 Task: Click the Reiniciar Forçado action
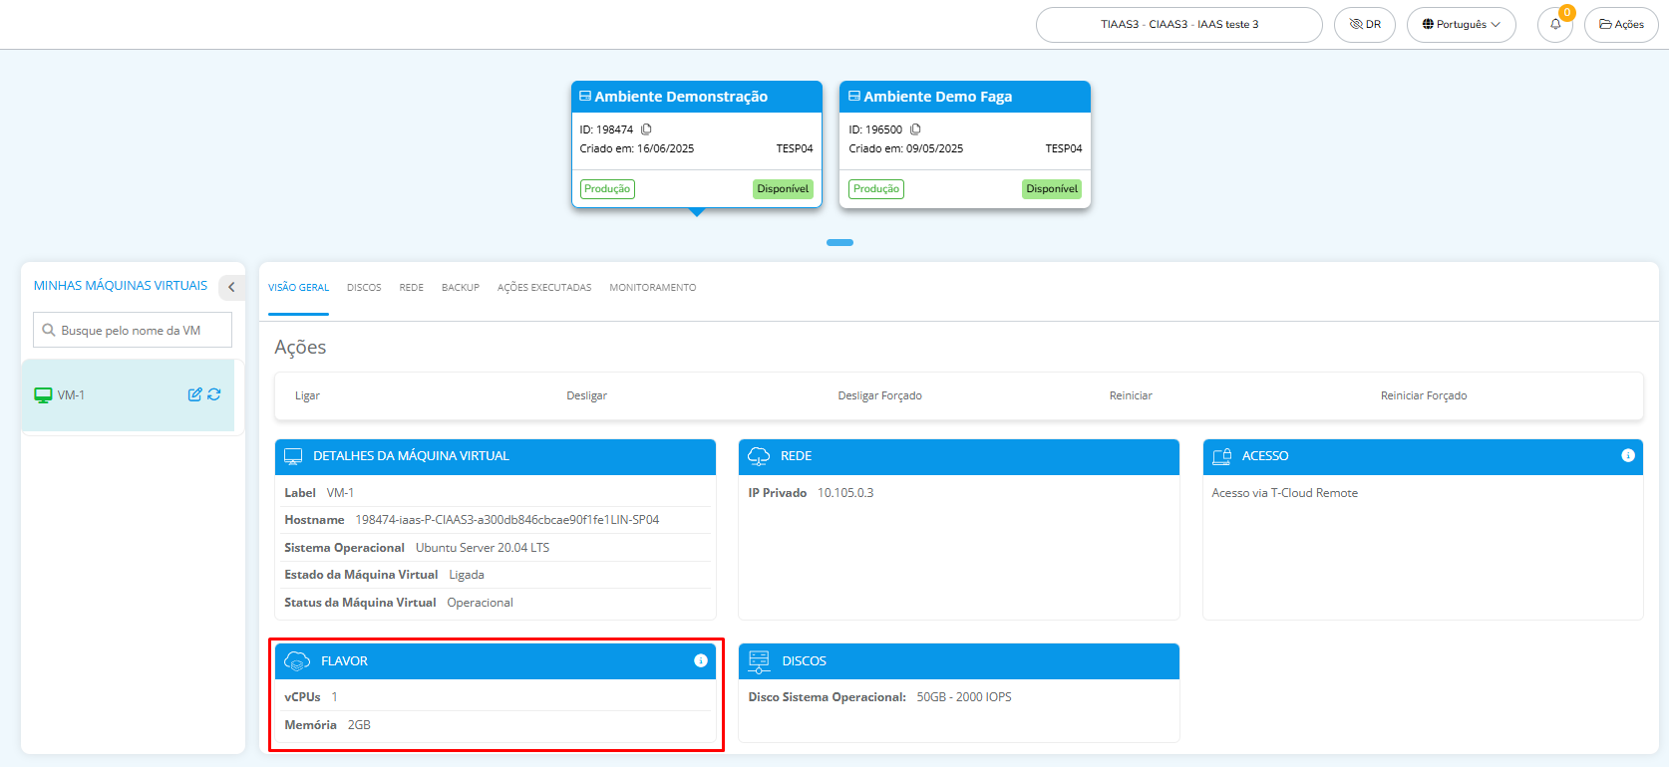tap(1424, 396)
